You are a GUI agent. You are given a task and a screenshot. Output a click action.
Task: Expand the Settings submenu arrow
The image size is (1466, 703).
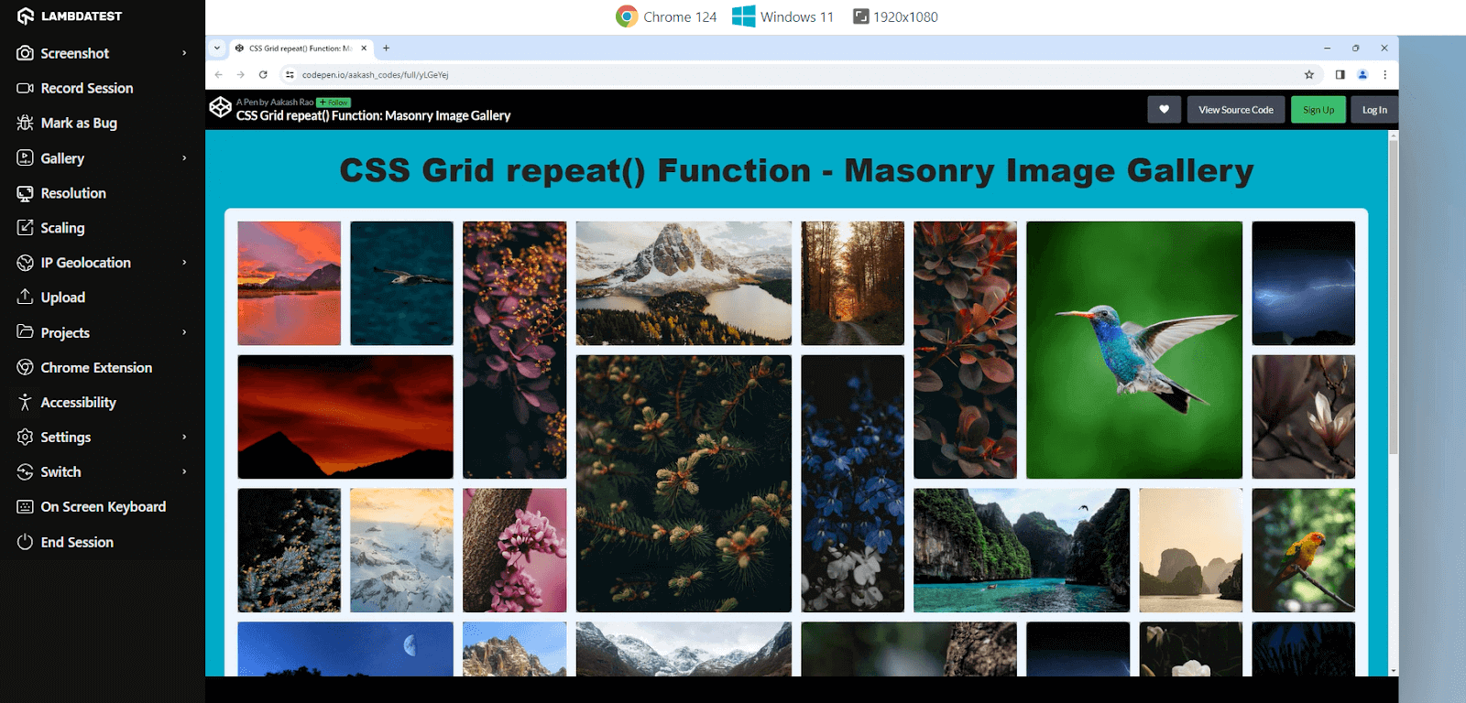coord(184,437)
